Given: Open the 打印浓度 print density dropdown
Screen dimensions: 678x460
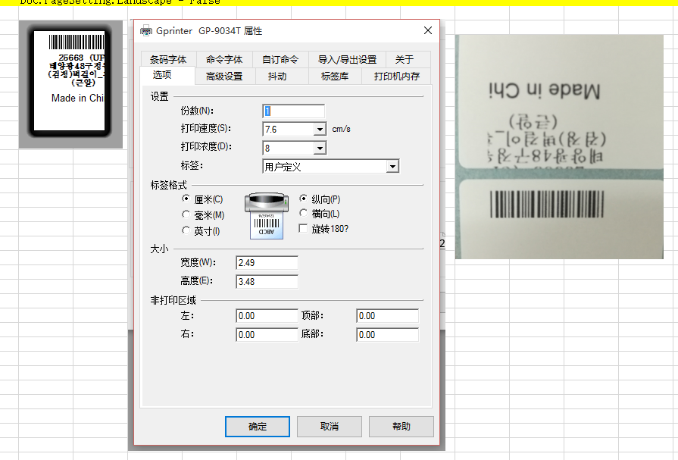Looking at the screenshot, I should (x=320, y=148).
